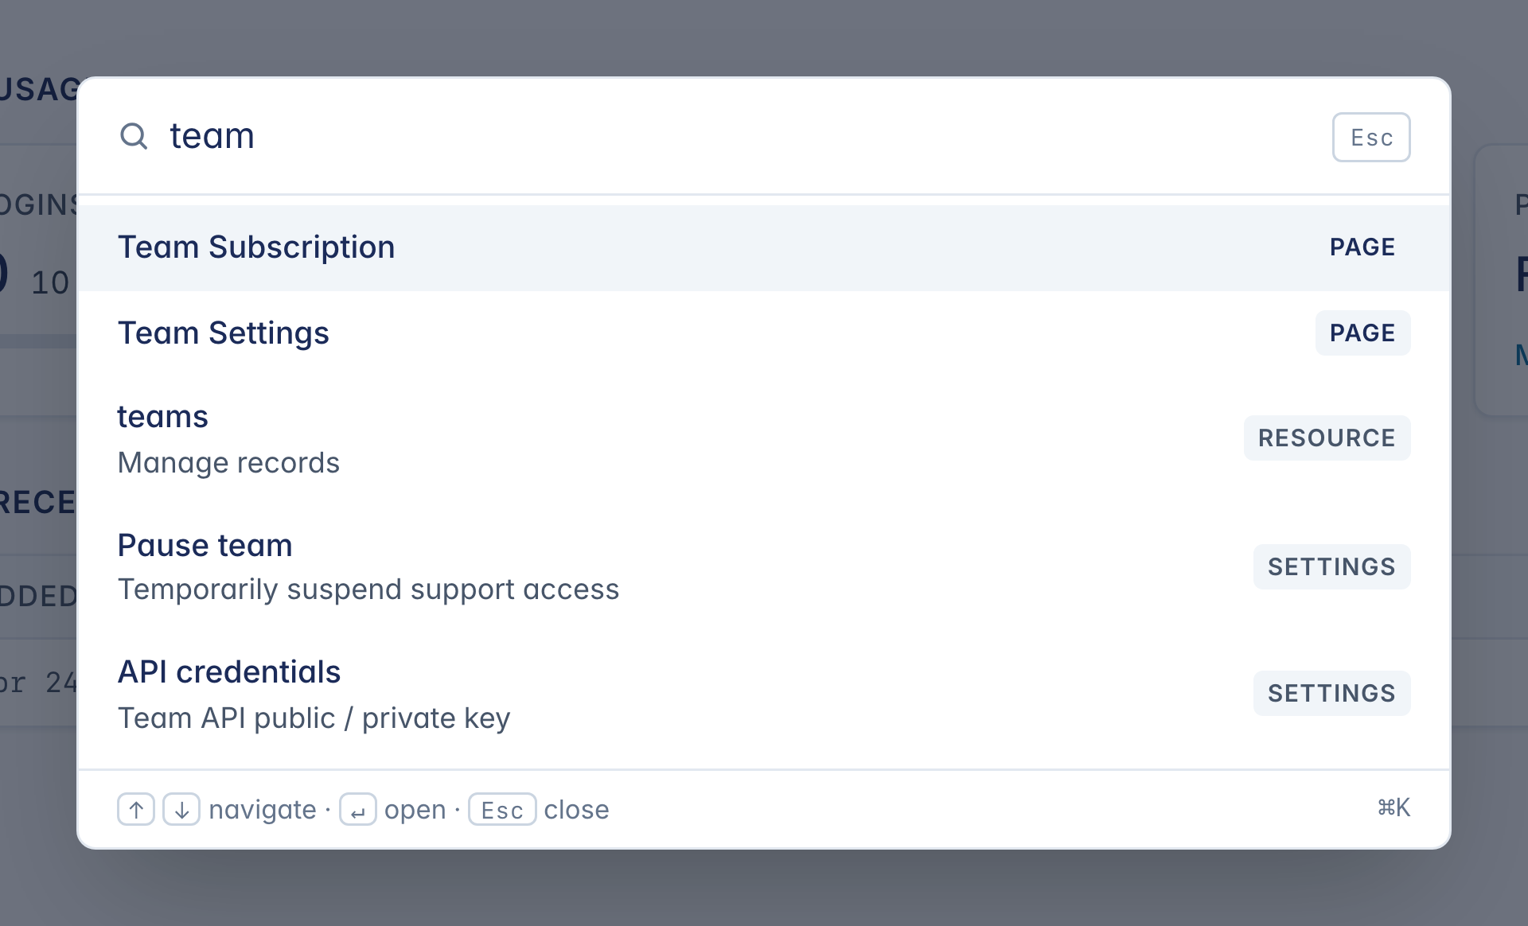Viewport: 1528px width, 926px height.
Task: Click the SETTINGS badge for API credentials
Action: point(1331,694)
